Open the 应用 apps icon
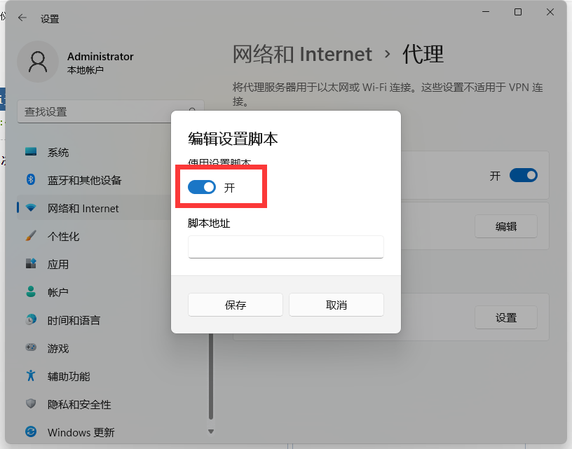Image resolution: width=572 pixels, height=449 pixels. [31, 264]
